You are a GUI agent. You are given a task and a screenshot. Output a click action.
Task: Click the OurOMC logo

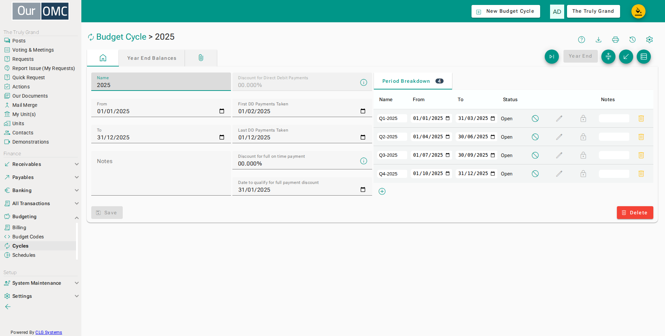40,11
